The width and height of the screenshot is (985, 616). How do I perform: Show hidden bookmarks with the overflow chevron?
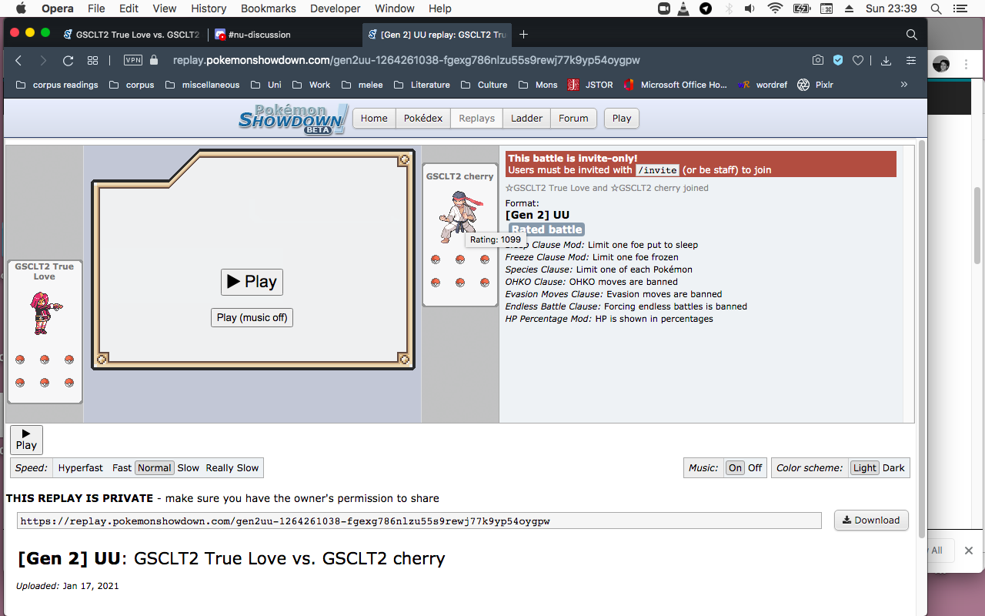coord(904,85)
